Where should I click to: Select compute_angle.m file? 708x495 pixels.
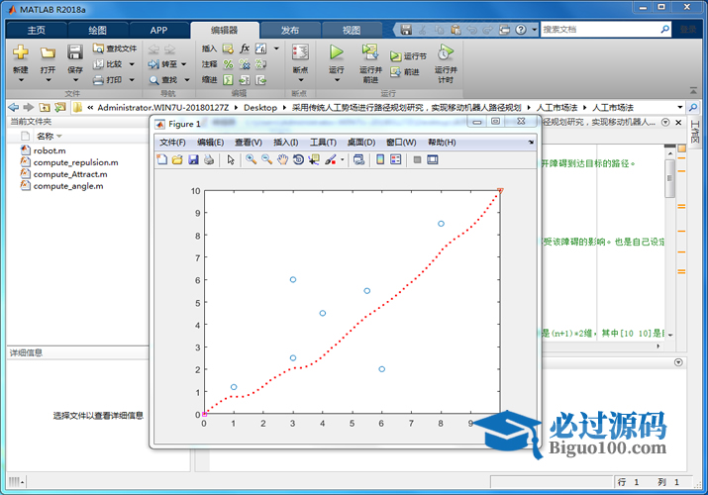pyautogui.click(x=61, y=186)
